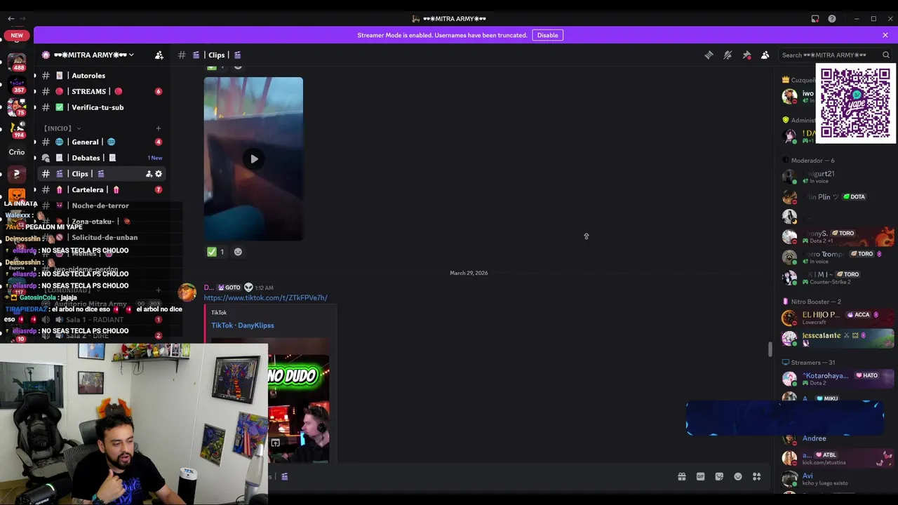Open the sticker picker

(719, 476)
